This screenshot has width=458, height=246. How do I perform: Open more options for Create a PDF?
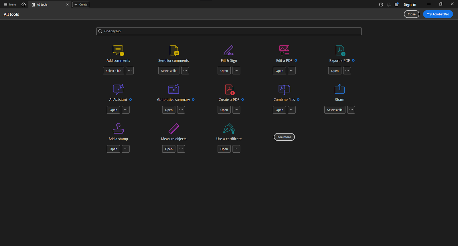pyautogui.click(x=236, y=110)
